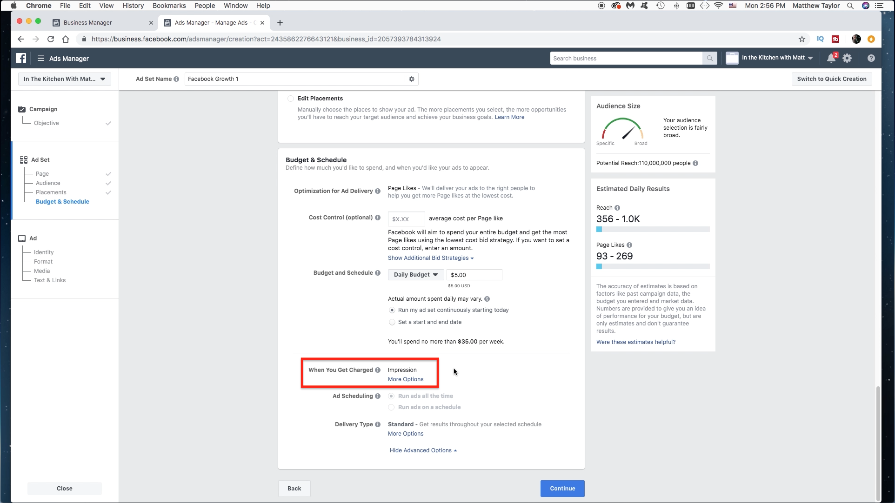Click More Options under Delivery Type
Viewport: 895px width, 503px height.
[x=406, y=434]
